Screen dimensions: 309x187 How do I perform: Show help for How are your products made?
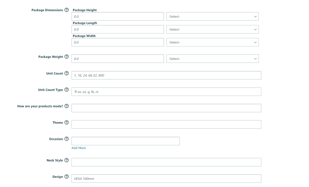67,106
